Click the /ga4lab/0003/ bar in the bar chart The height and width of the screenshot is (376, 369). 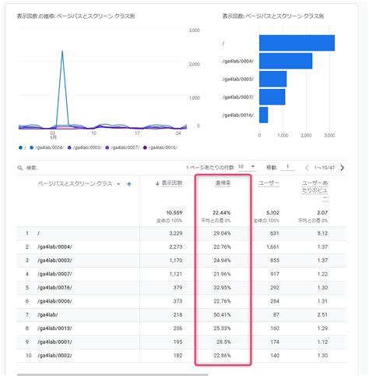coord(273,79)
